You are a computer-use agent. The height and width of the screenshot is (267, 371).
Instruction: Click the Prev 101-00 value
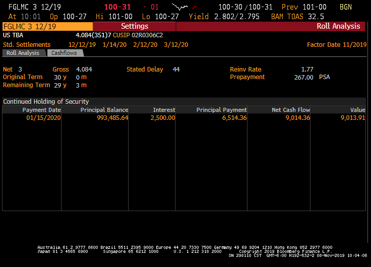point(315,7)
